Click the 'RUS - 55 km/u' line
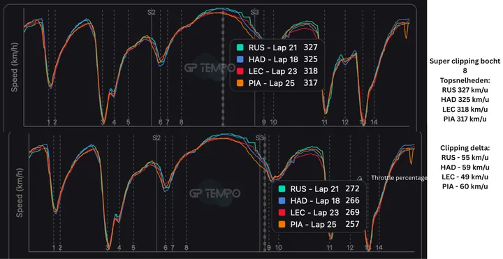The height and width of the screenshot is (259, 503). point(465,158)
